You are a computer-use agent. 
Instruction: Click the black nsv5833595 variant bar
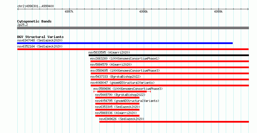tap(169, 55)
